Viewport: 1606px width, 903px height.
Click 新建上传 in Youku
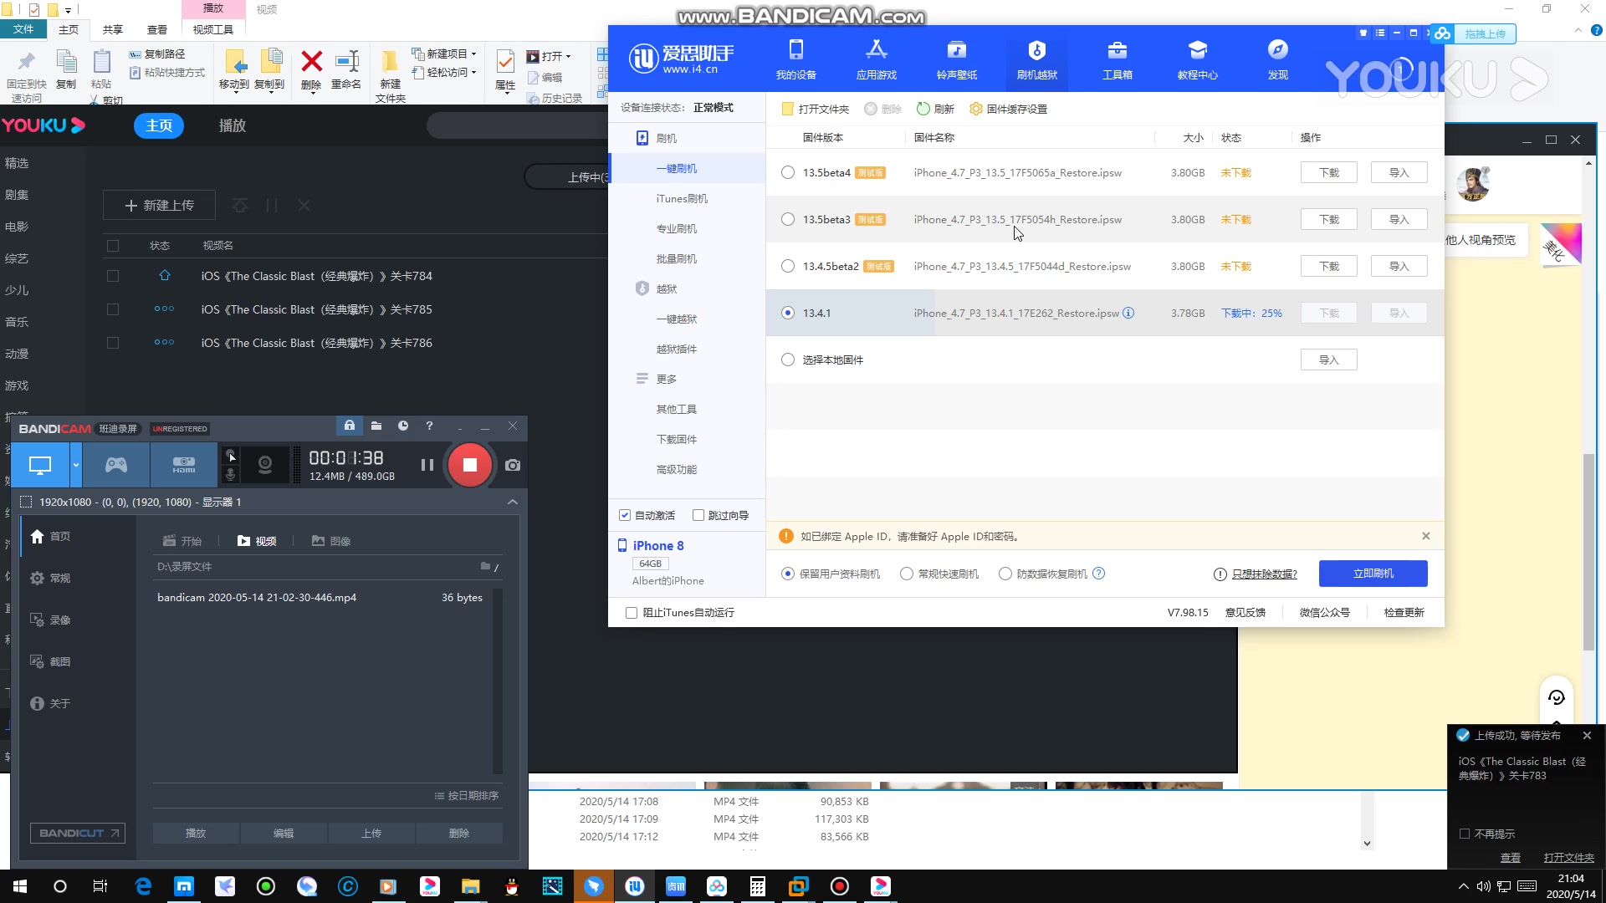click(159, 205)
